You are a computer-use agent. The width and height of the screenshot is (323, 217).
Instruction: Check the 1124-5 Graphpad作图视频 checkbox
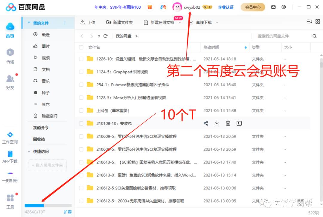click(x=81, y=72)
